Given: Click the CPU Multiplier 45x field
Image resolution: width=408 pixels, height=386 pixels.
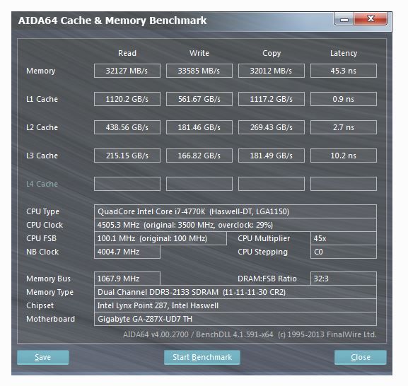Looking at the screenshot, I should coord(344,238).
